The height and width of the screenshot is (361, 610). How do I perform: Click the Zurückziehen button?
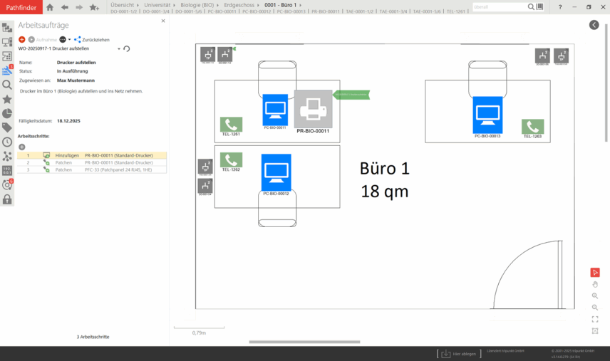click(95, 40)
